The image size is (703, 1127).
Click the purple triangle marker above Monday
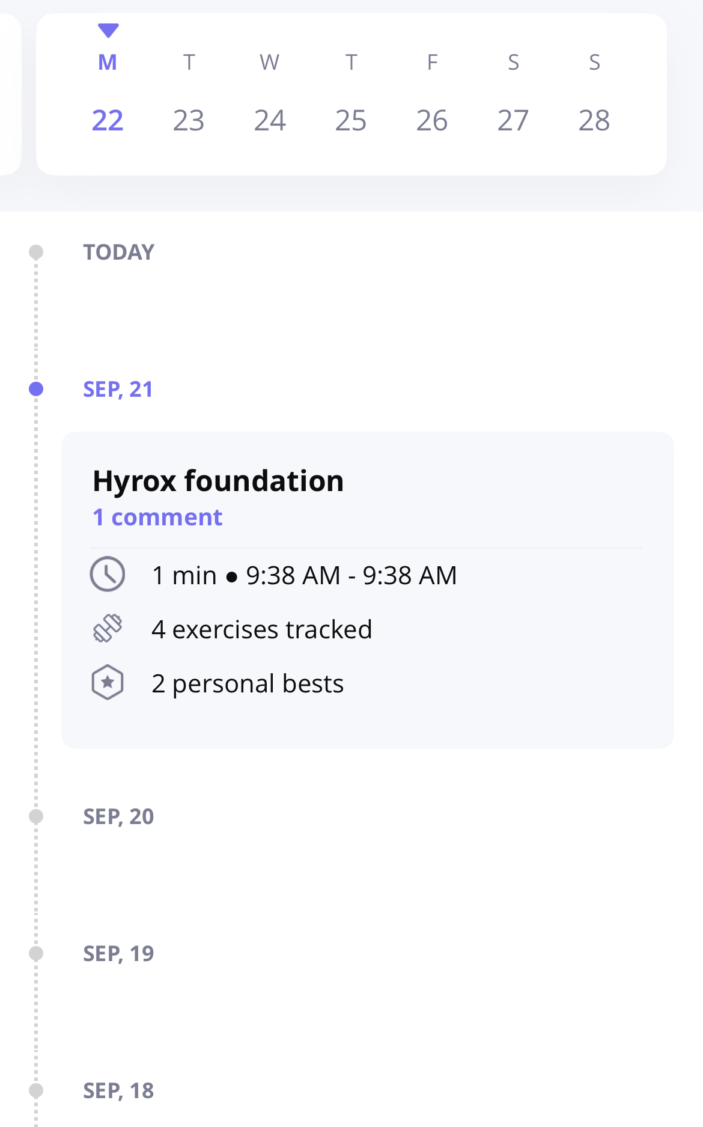(108, 30)
